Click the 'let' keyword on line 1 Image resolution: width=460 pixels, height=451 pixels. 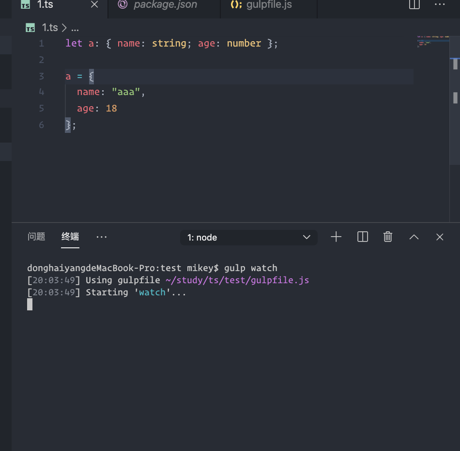74,43
